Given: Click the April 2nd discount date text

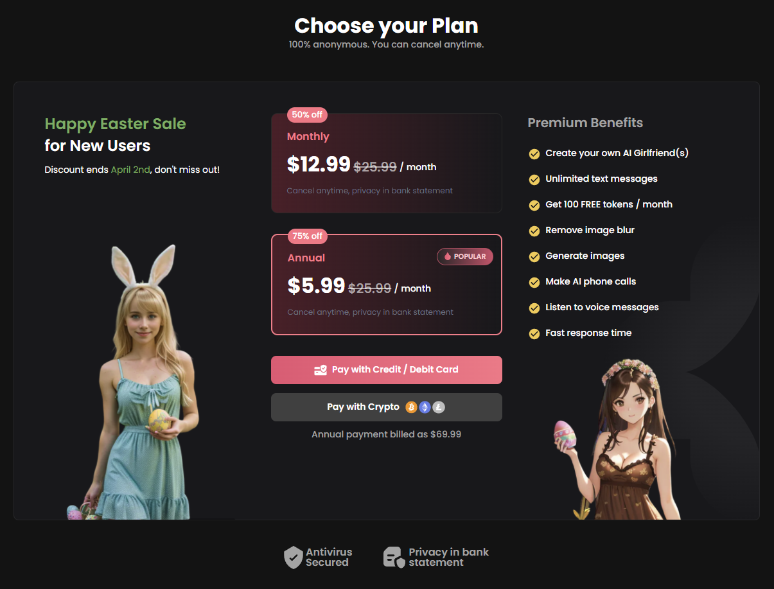Looking at the screenshot, I should 130,170.
